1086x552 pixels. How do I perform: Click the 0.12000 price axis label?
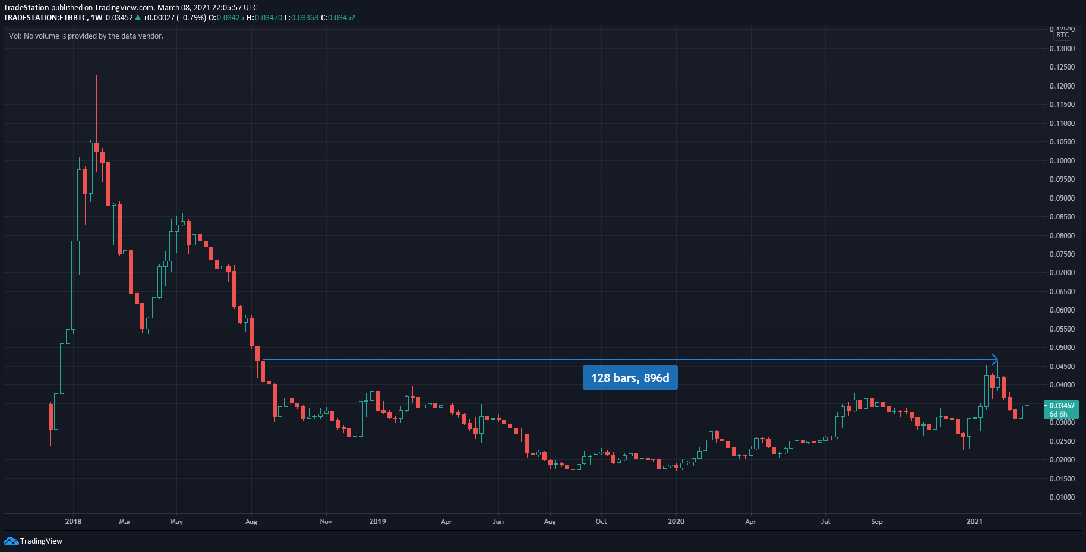1062,86
